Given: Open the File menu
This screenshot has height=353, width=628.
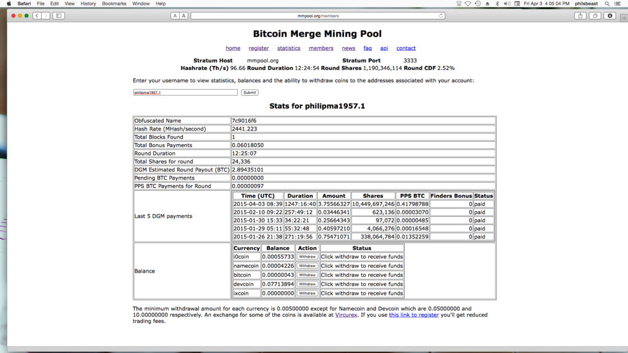Looking at the screenshot, I should tap(40, 4).
